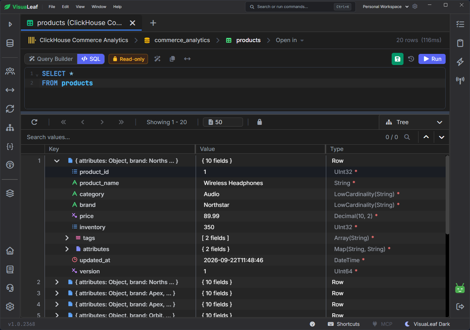This screenshot has height=330, width=470.
Task: Open the Help menu
Action: (x=117, y=7)
